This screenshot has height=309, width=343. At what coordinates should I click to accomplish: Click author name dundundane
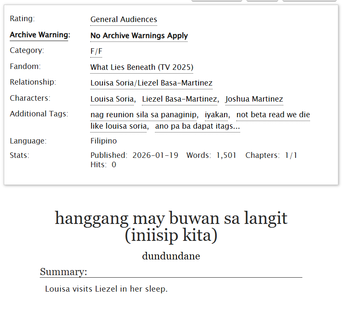pos(171,256)
